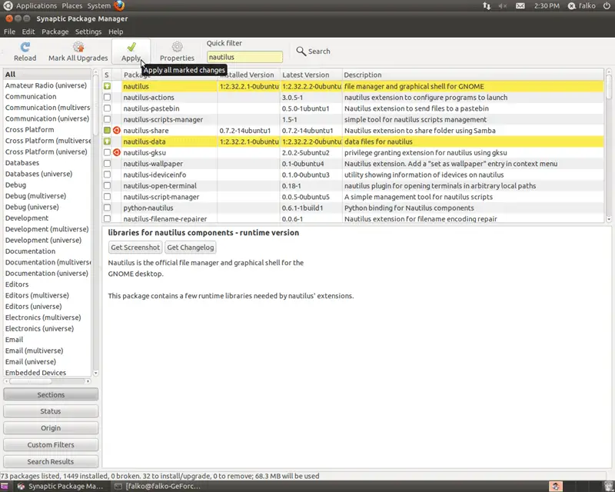The height and width of the screenshot is (492, 615).
Task: Mark the nautilus-gksu status checkbox
Action: [107, 153]
